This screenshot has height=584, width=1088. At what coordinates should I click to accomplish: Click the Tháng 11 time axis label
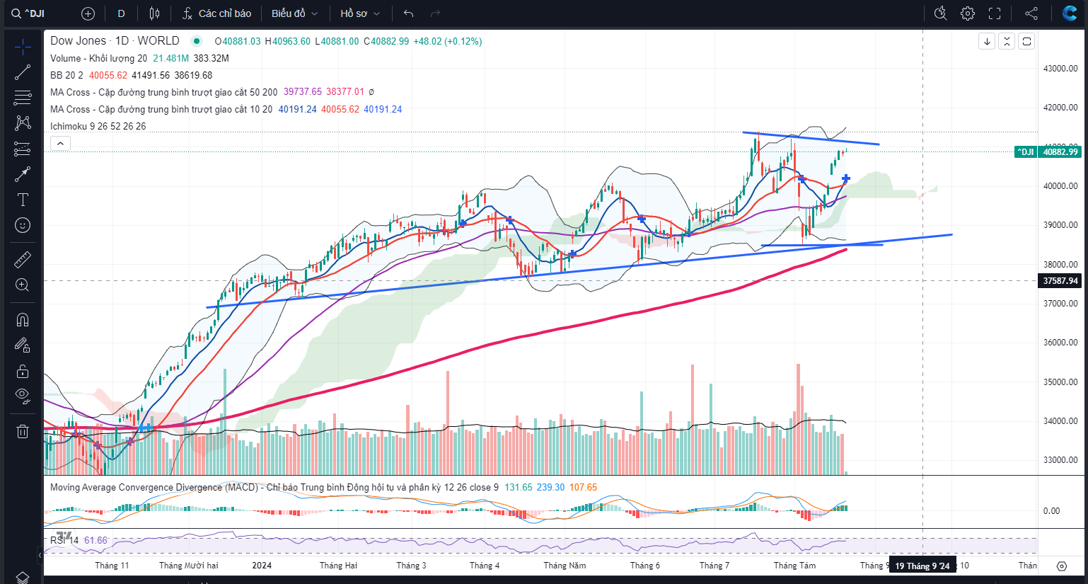112,566
